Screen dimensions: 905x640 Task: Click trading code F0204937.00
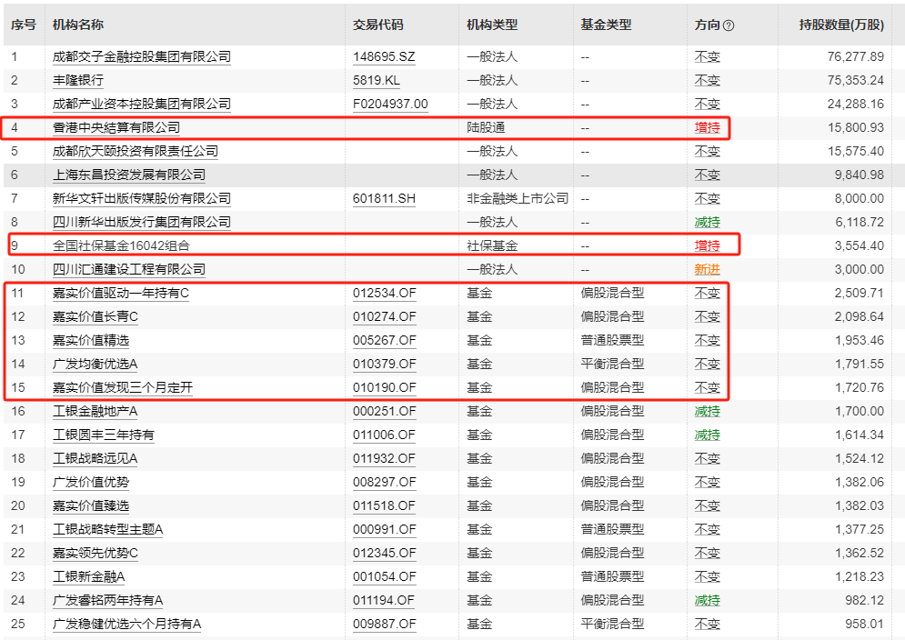click(x=390, y=104)
